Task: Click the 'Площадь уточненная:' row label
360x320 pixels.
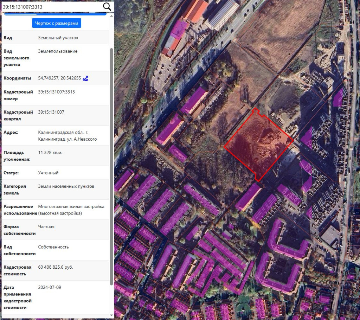Action: click(x=17, y=156)
